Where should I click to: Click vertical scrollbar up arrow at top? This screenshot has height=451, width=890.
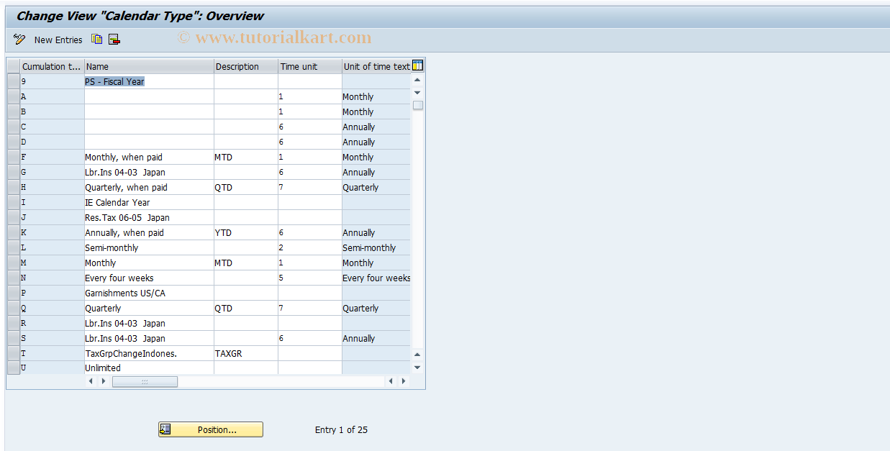(x=417, y=80)
